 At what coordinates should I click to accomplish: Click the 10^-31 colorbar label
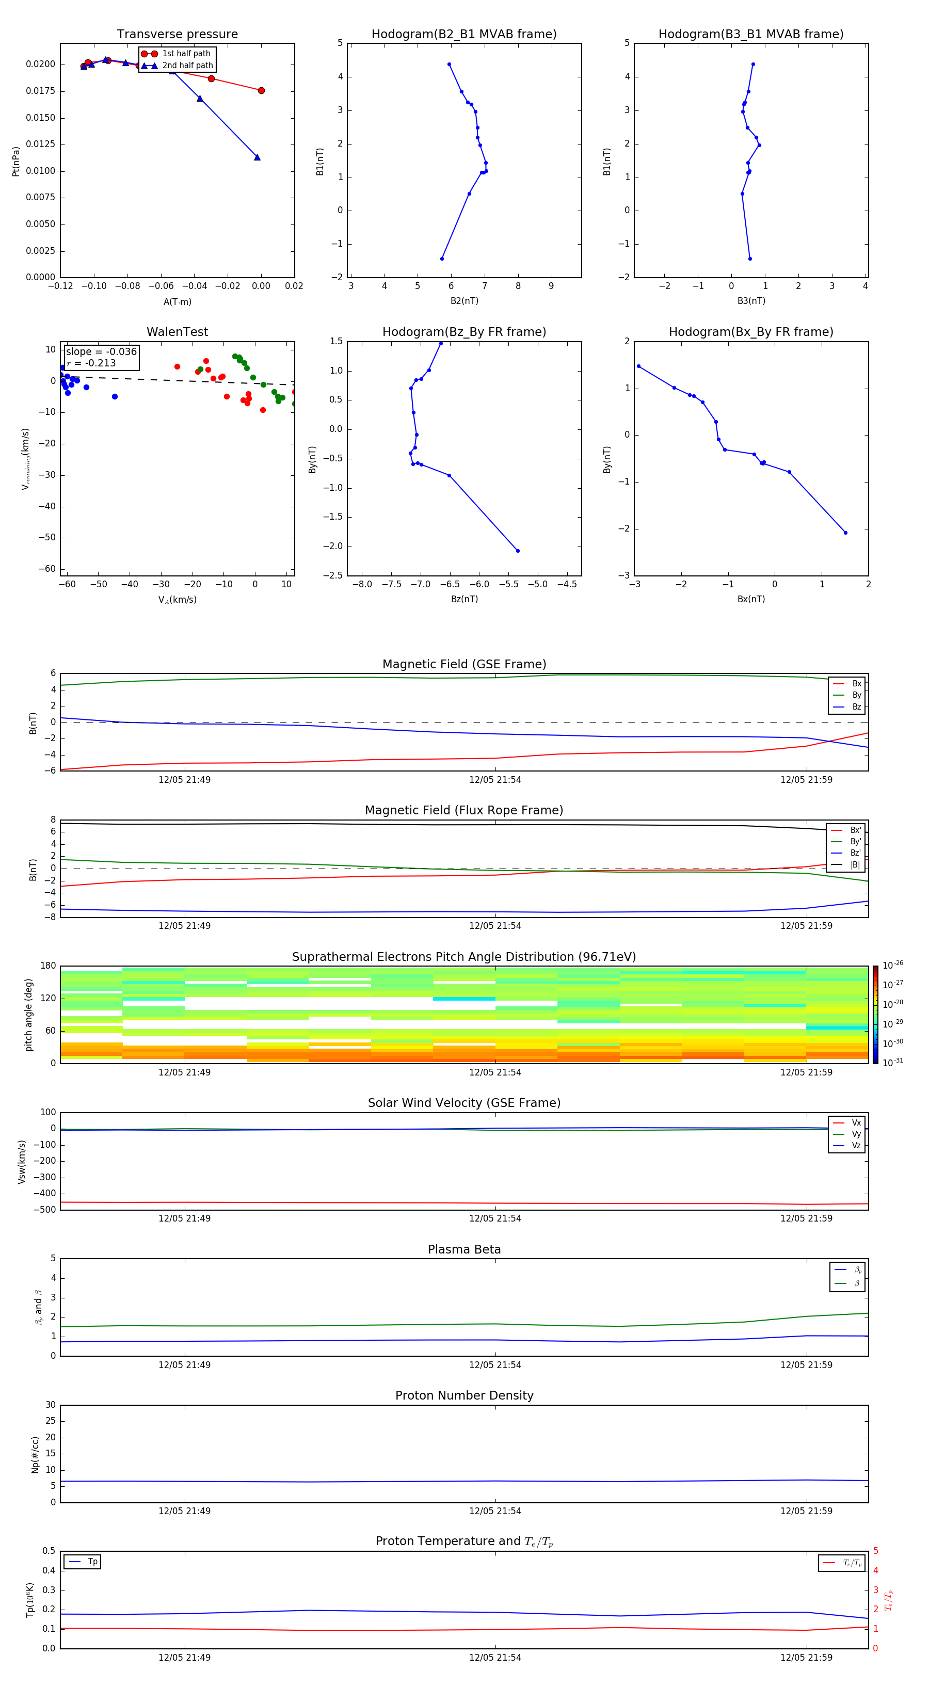pos(893,1063)
